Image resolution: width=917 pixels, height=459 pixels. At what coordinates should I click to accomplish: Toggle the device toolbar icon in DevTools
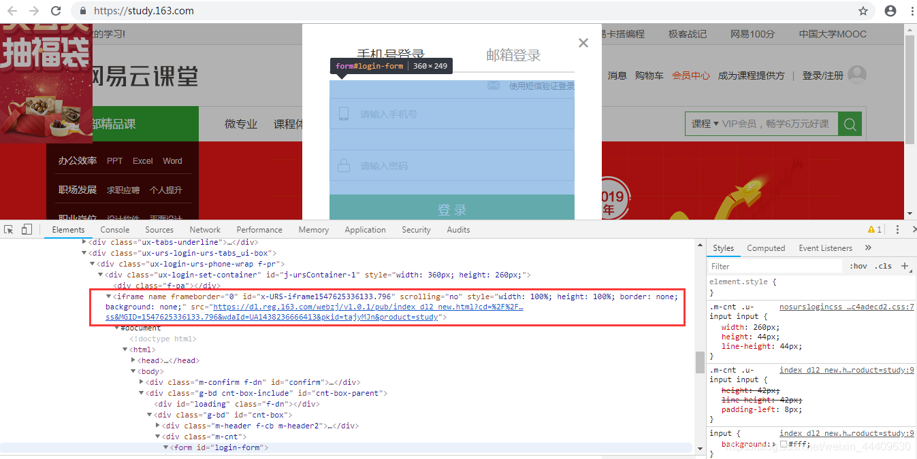(x=27, y=230)
